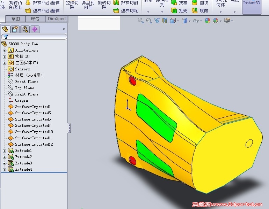Click 边界凸台/基体 command
Viewport: 269px width, 209px height.
[x=42, y=11]
